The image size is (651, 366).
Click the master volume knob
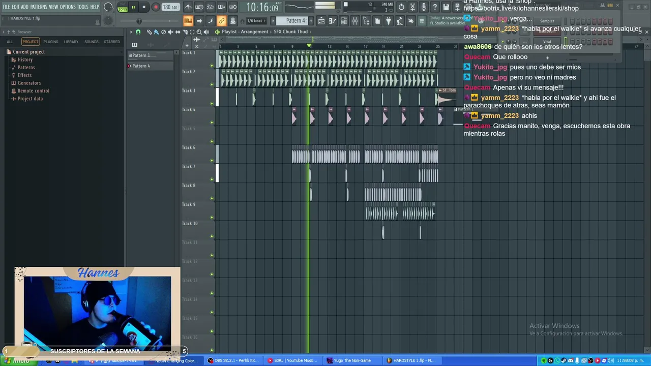108,7
